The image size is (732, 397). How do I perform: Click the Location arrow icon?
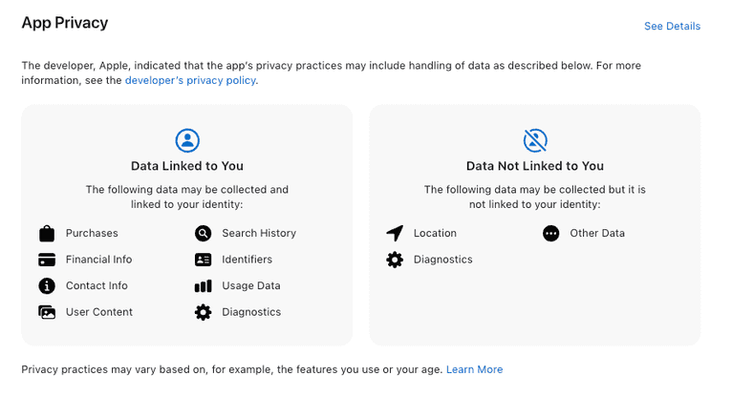point(395,234)
